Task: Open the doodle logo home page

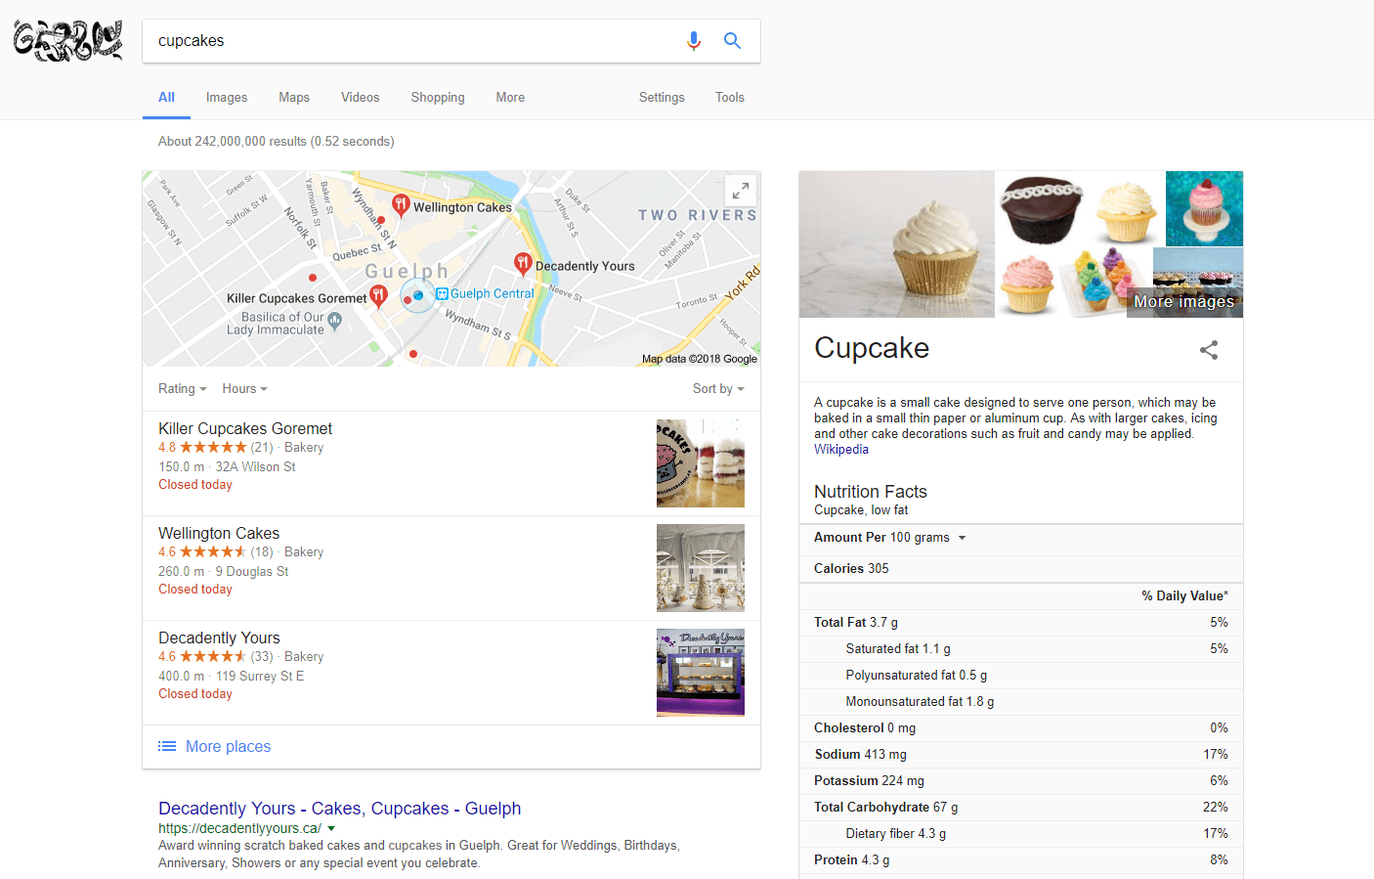Action: tap(68, 41)
